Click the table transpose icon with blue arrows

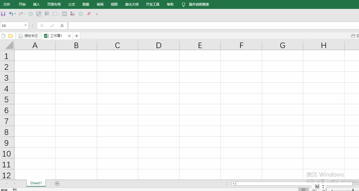39,14
